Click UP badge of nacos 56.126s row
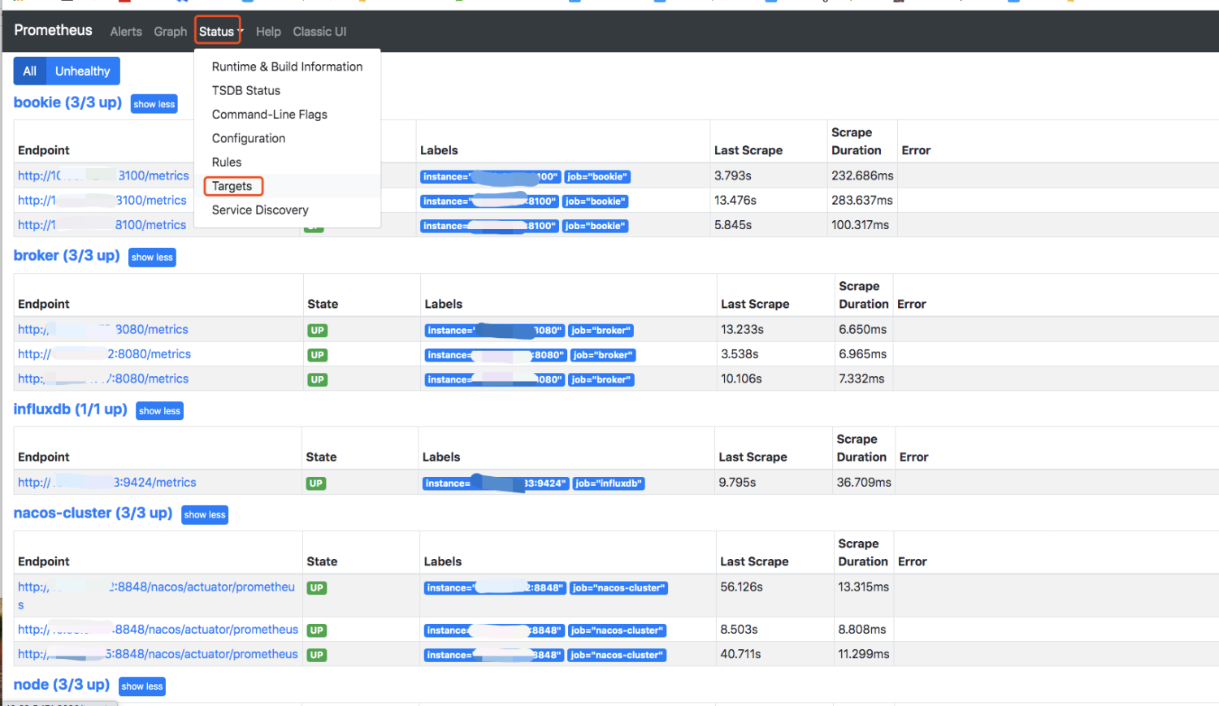The image size is (1219, 706). (317, 588)
